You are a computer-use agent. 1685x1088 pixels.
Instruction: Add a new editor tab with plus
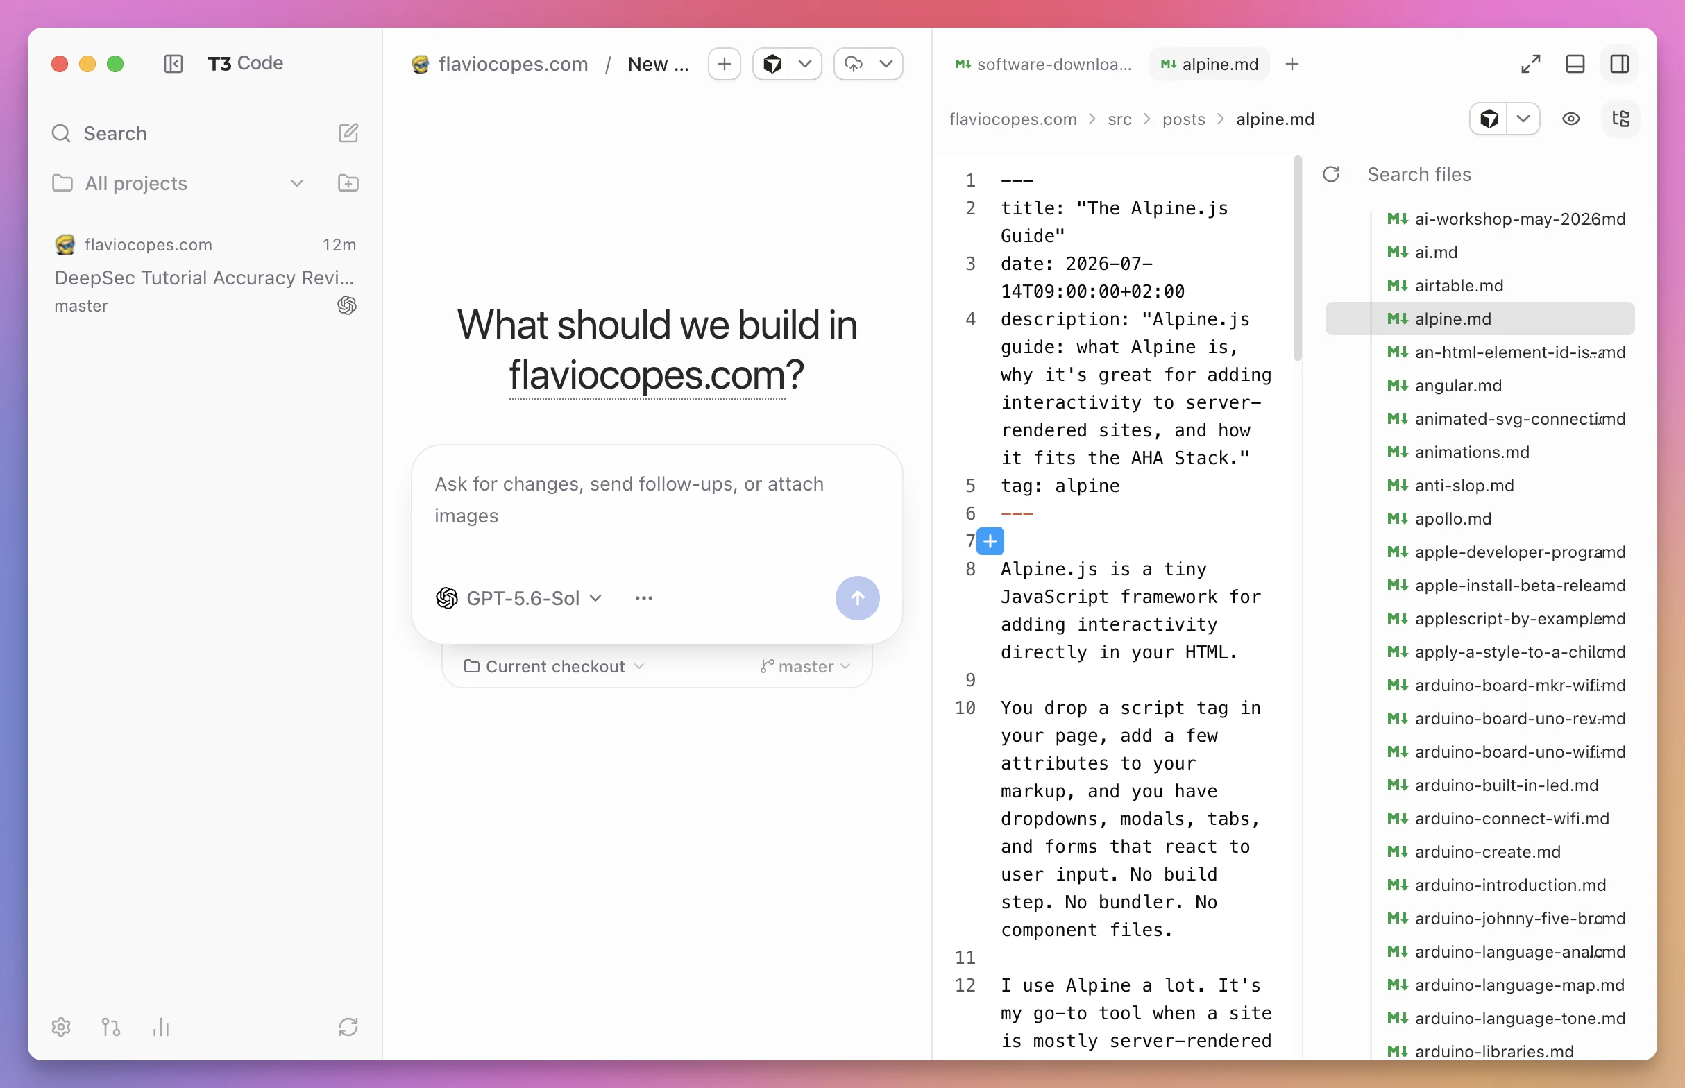click(1292, 65)
